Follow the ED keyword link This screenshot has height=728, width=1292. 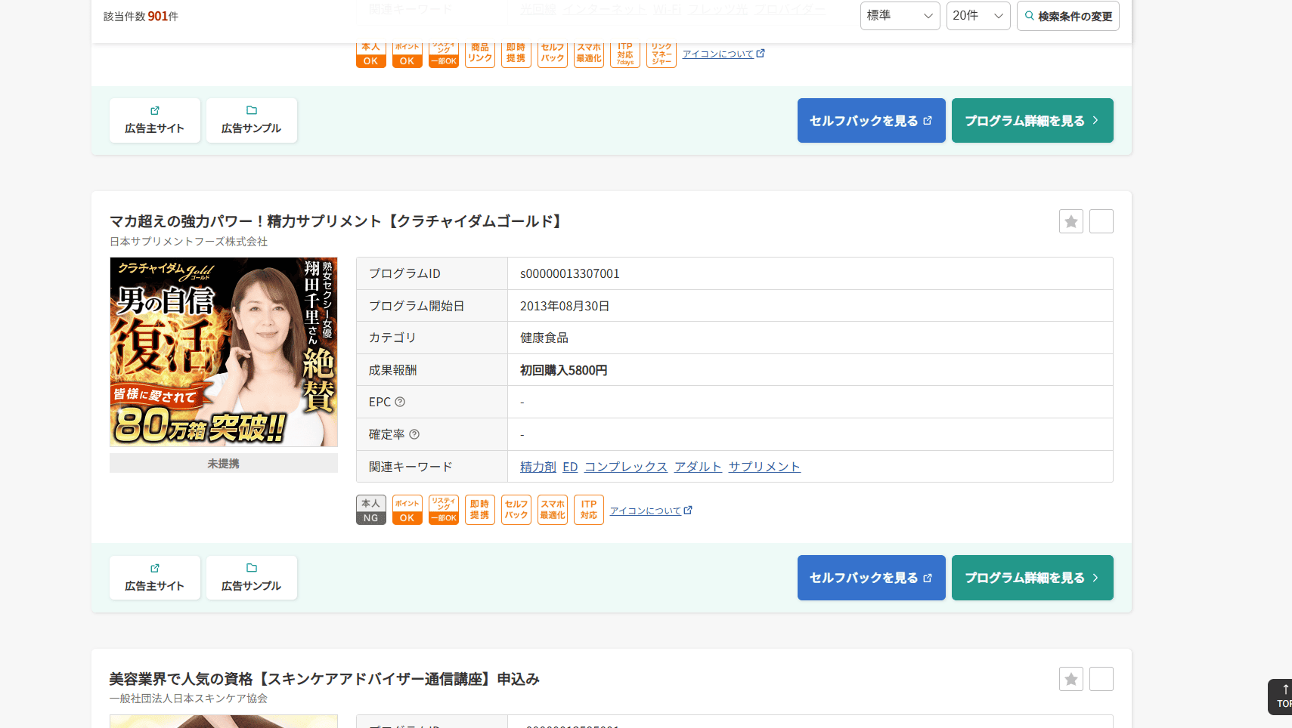(570, 467)
